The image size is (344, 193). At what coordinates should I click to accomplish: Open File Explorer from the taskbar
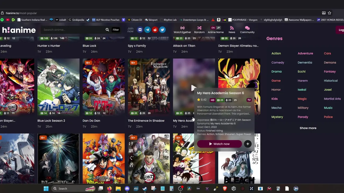(118, 188)
